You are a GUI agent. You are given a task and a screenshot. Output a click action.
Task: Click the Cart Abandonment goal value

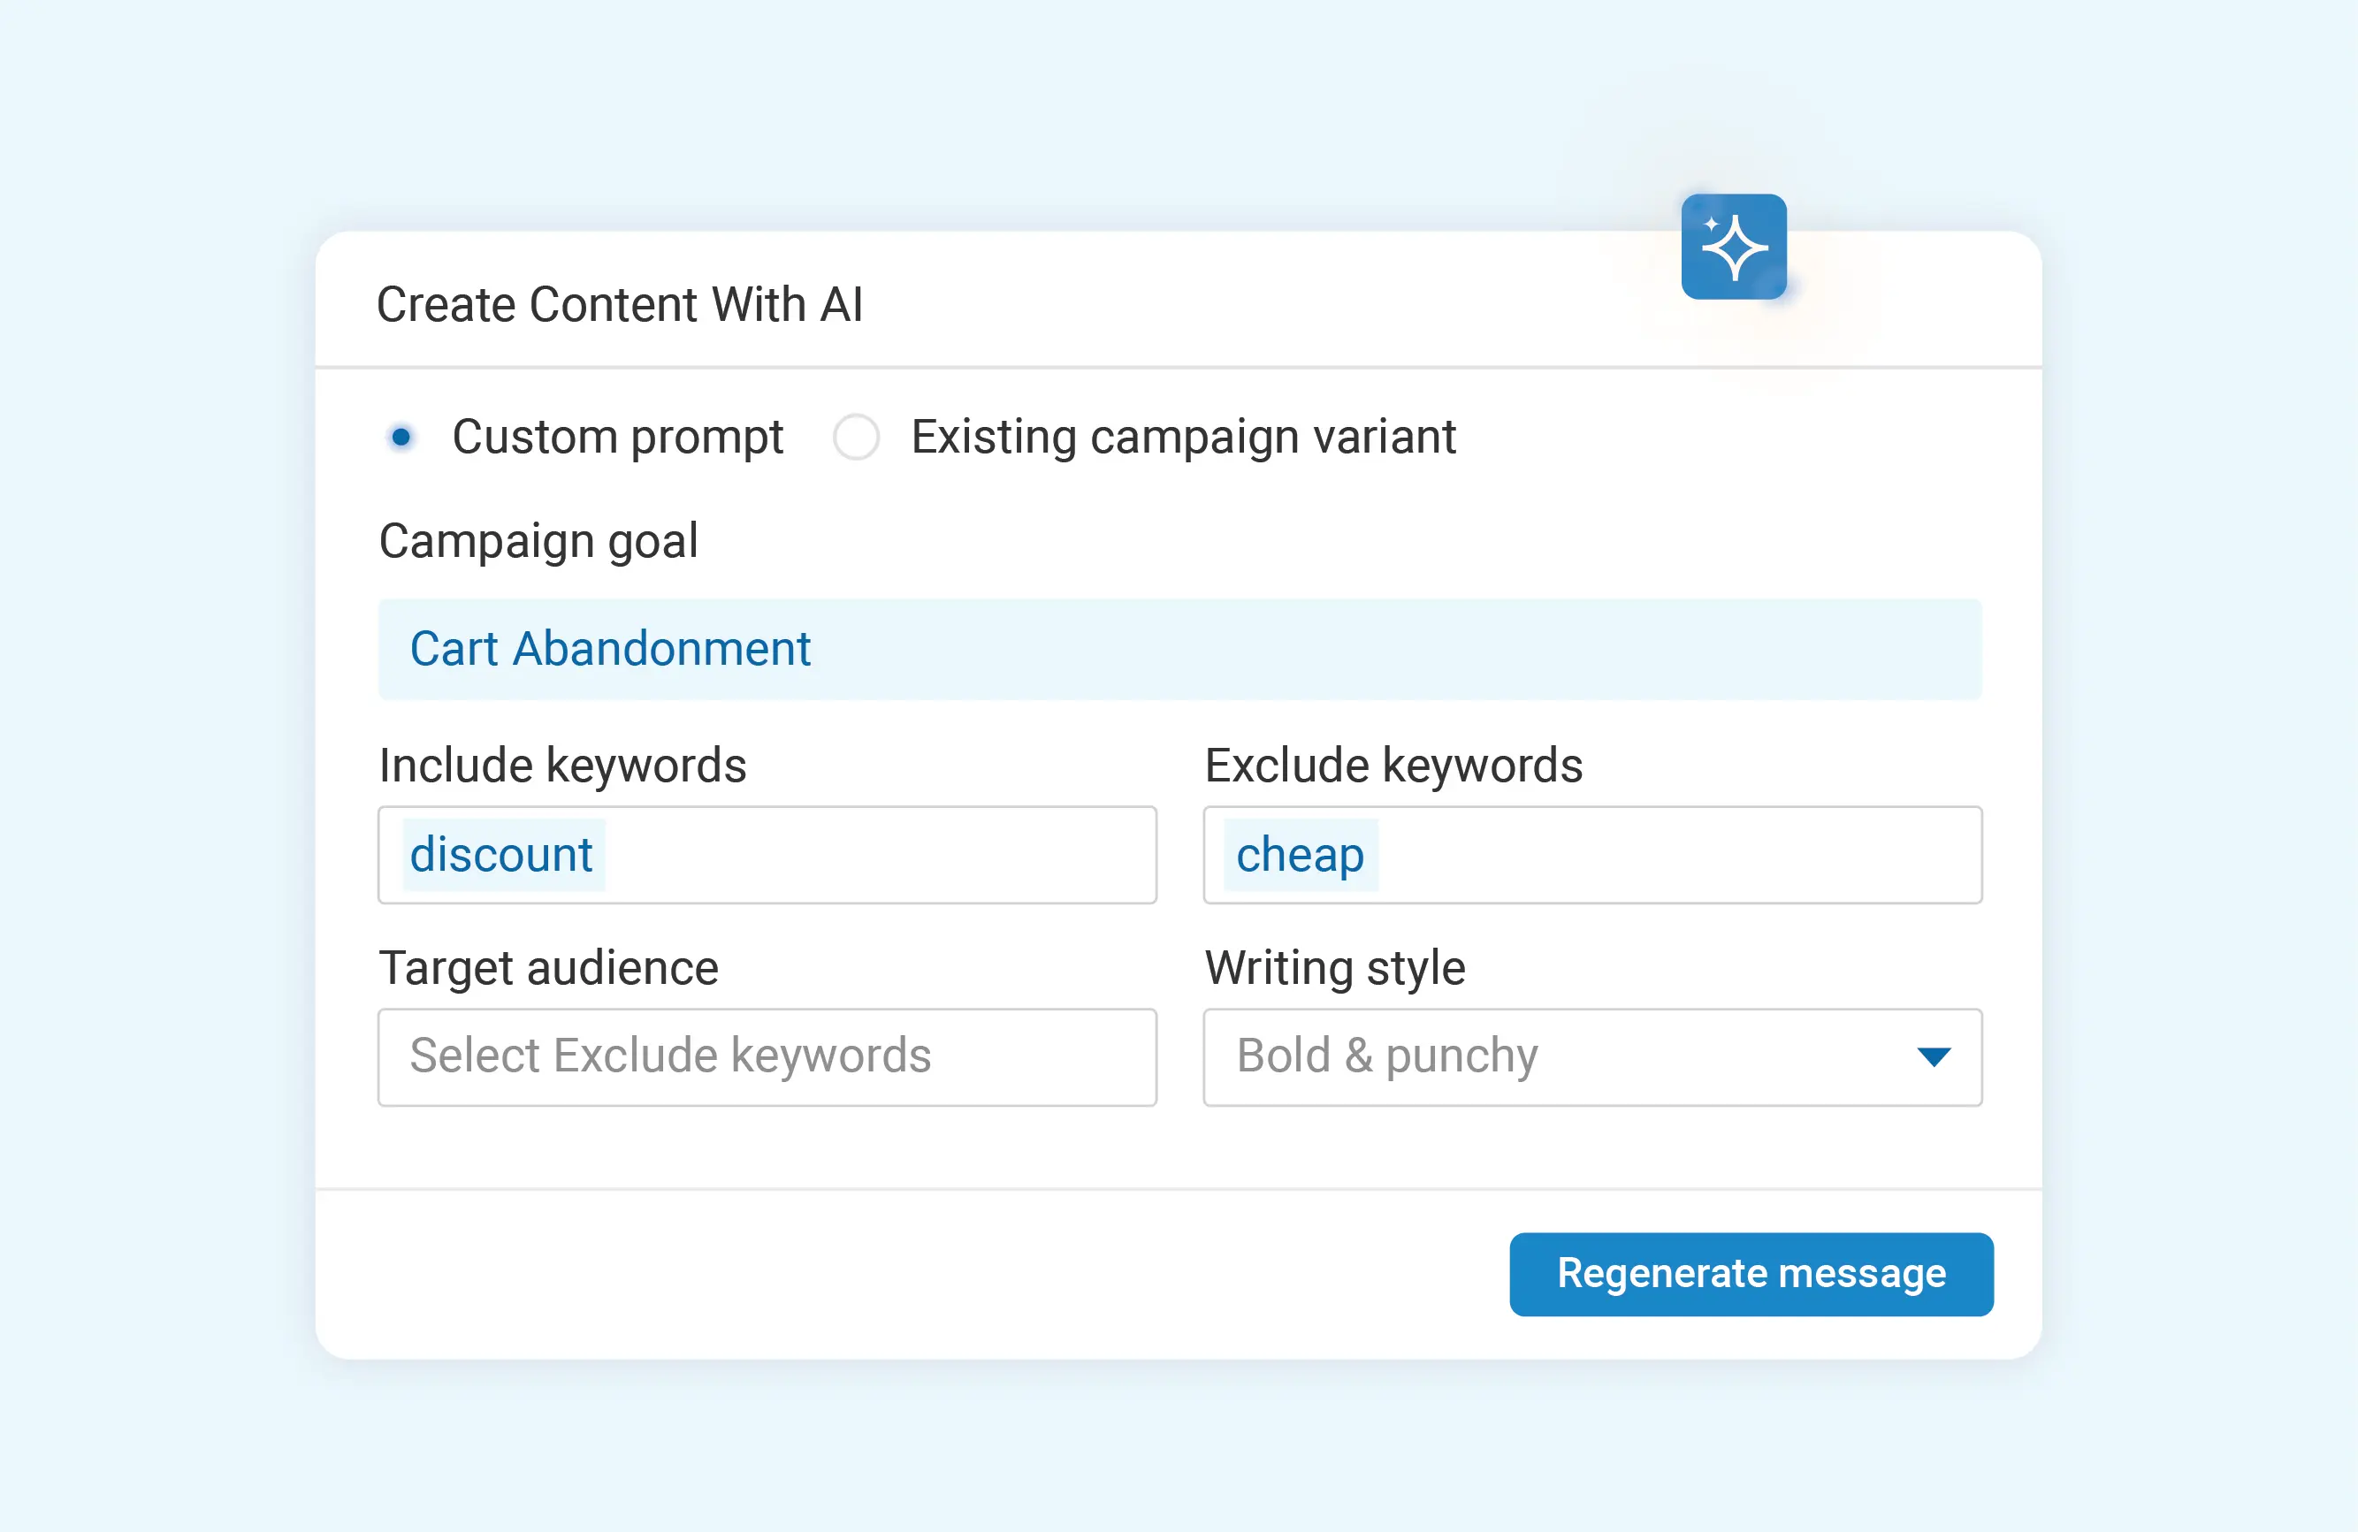pyautogui.click(x=610, y=649)
